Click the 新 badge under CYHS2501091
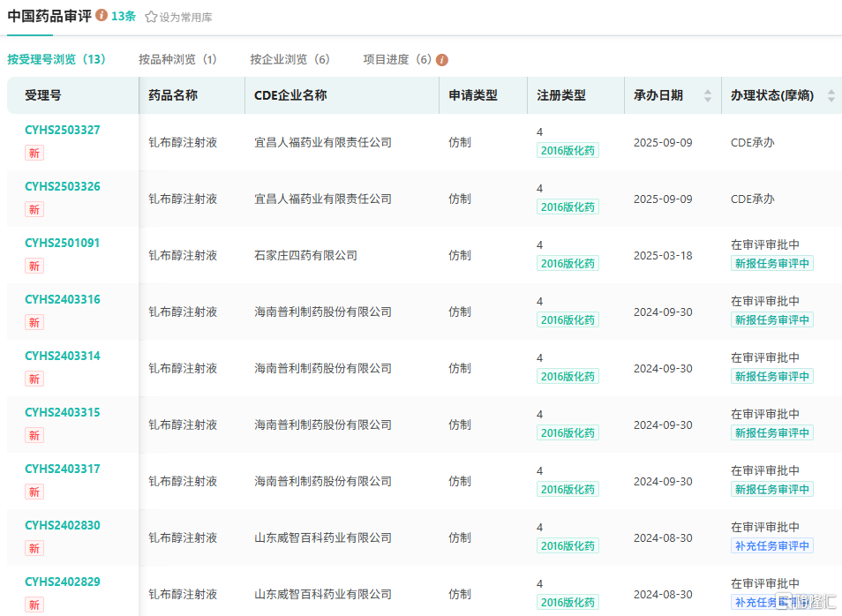The width and height of the screenshot is (842, 616). tap(34, 266)
